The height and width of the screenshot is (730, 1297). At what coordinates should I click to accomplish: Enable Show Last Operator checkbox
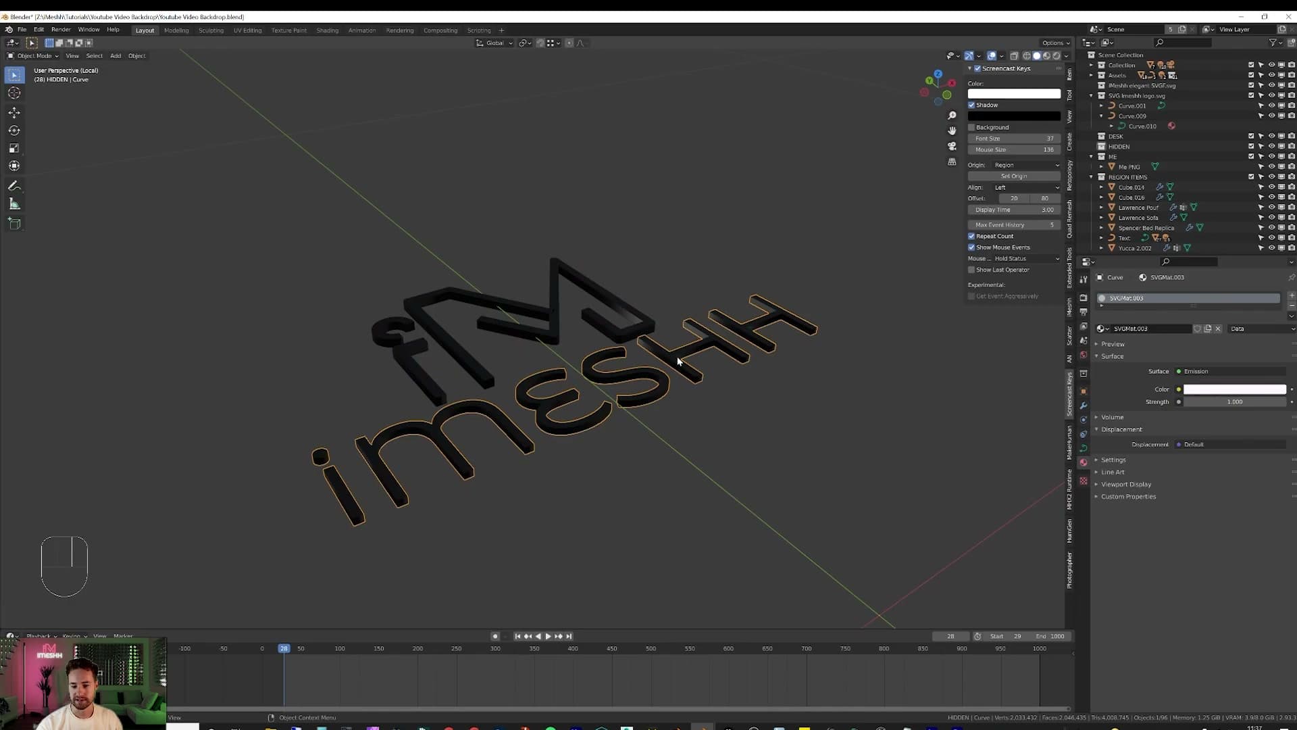point(971,270)
